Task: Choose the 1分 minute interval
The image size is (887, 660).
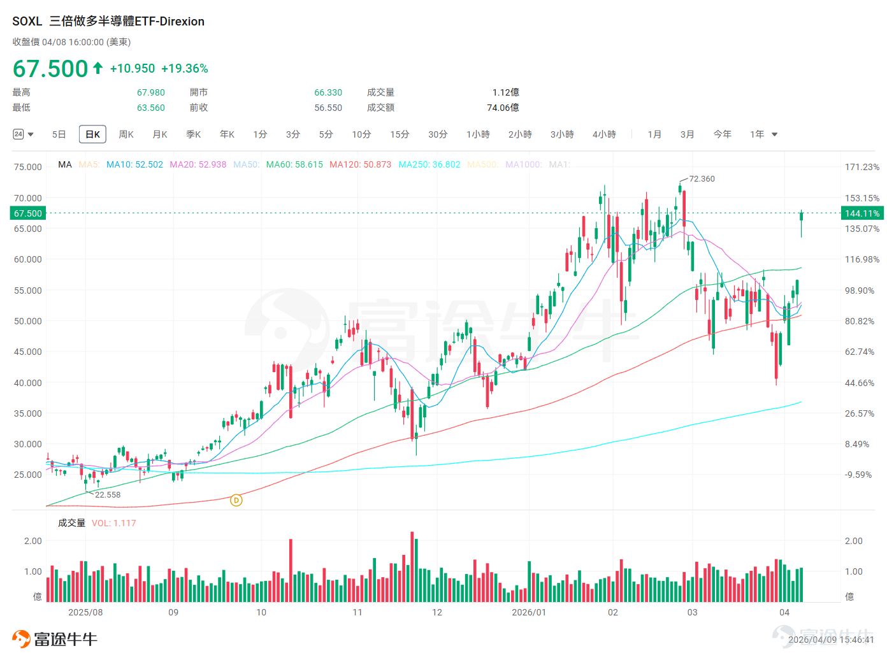Action: click(x=260, y=134)
